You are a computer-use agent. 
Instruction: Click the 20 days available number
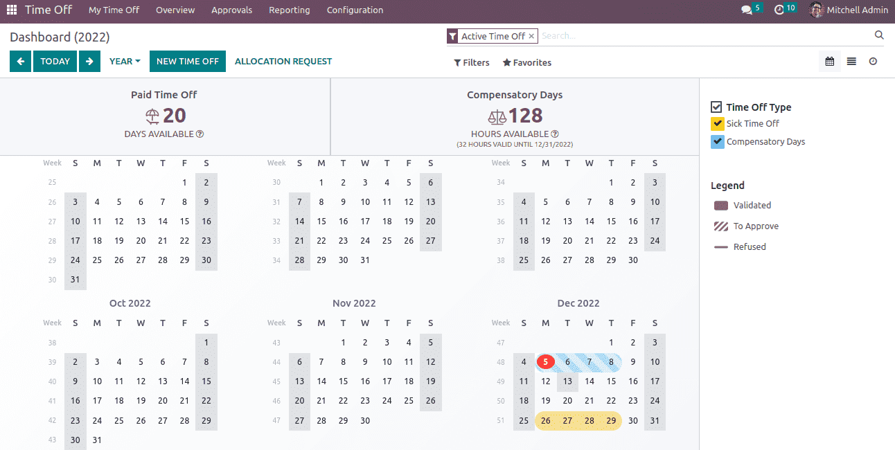click(175, 116)
